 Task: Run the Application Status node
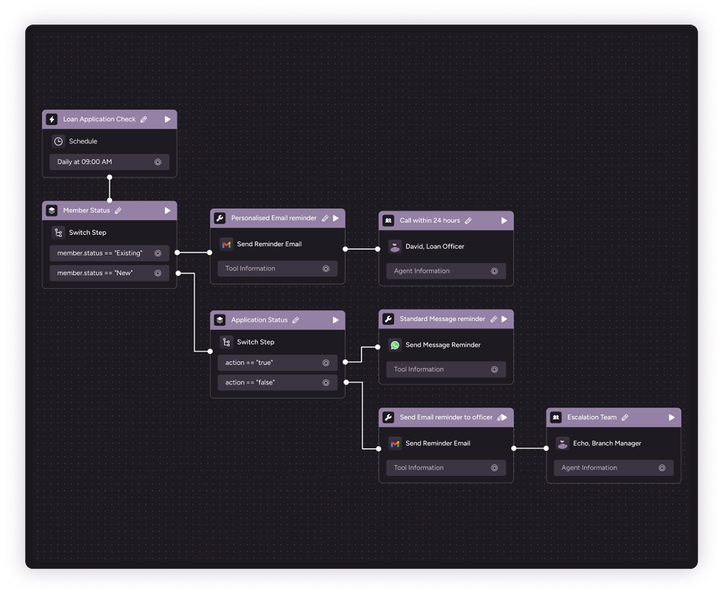coord(335,320)
